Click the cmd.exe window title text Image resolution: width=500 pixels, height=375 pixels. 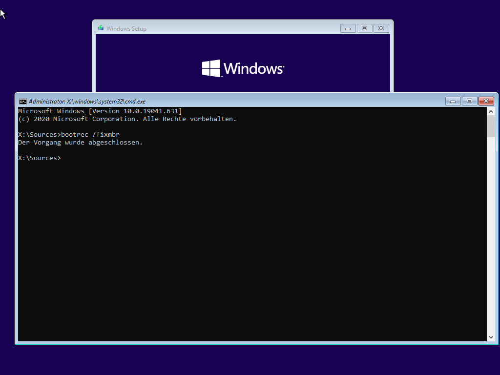click(87, 102)
